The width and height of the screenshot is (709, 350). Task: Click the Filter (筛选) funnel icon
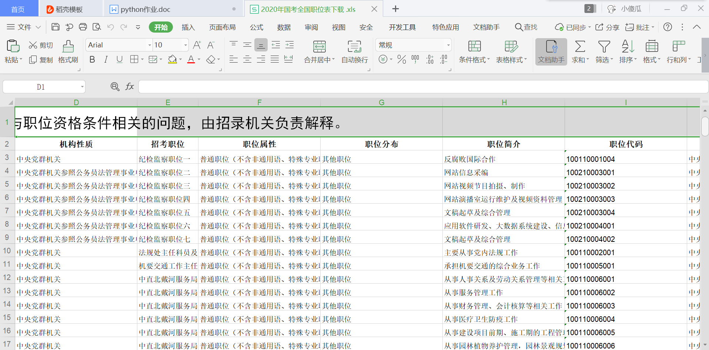604,47
